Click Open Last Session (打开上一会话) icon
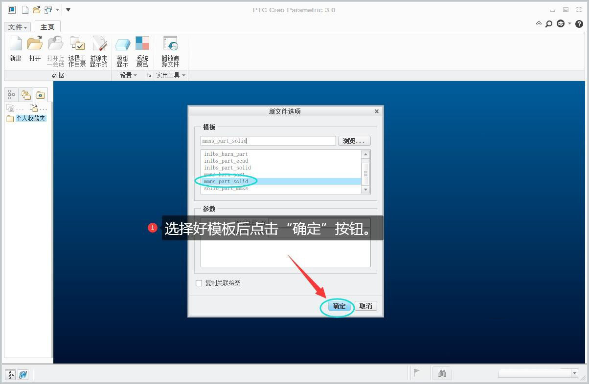The image size is (589, 384). [x=55, y=51]
